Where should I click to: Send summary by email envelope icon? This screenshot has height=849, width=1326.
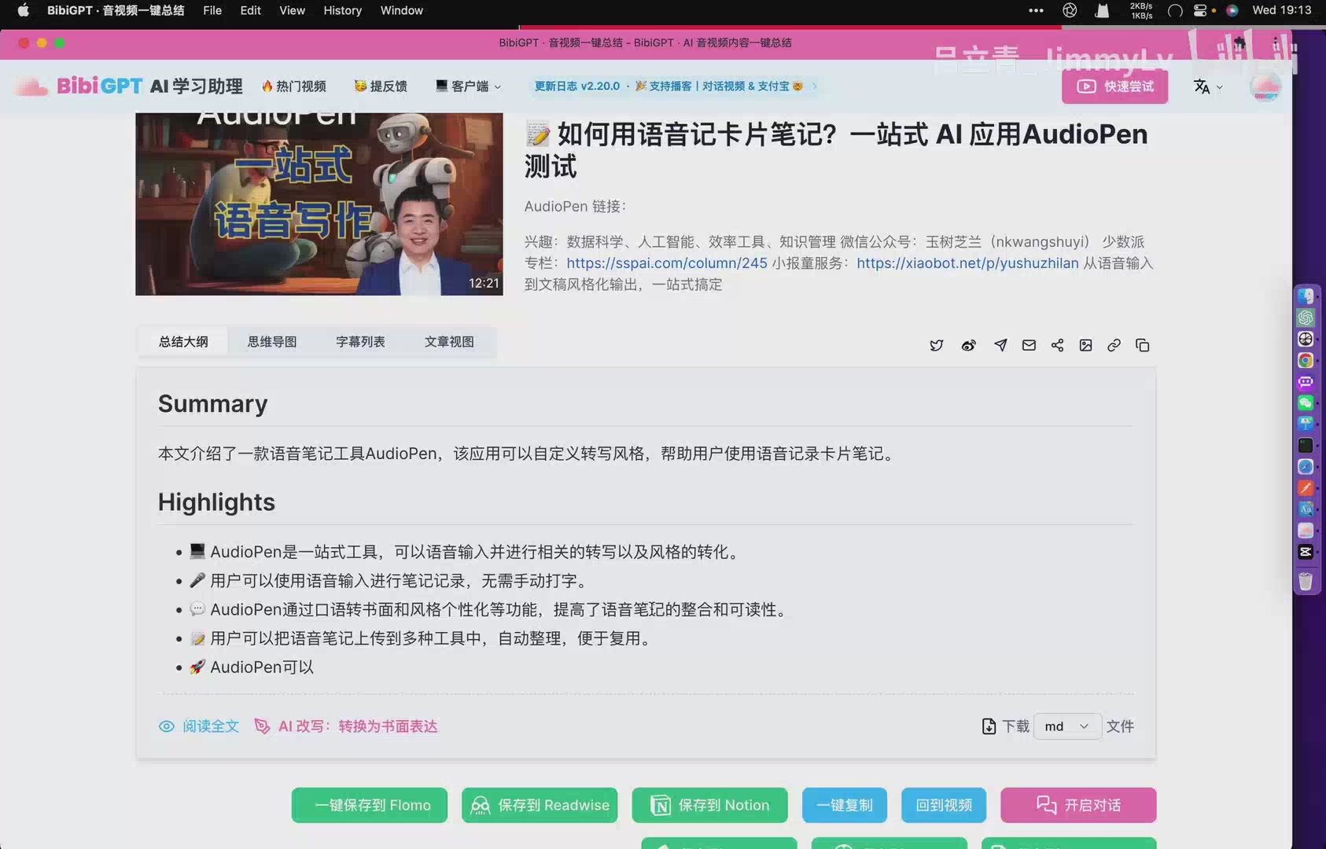1029,345
